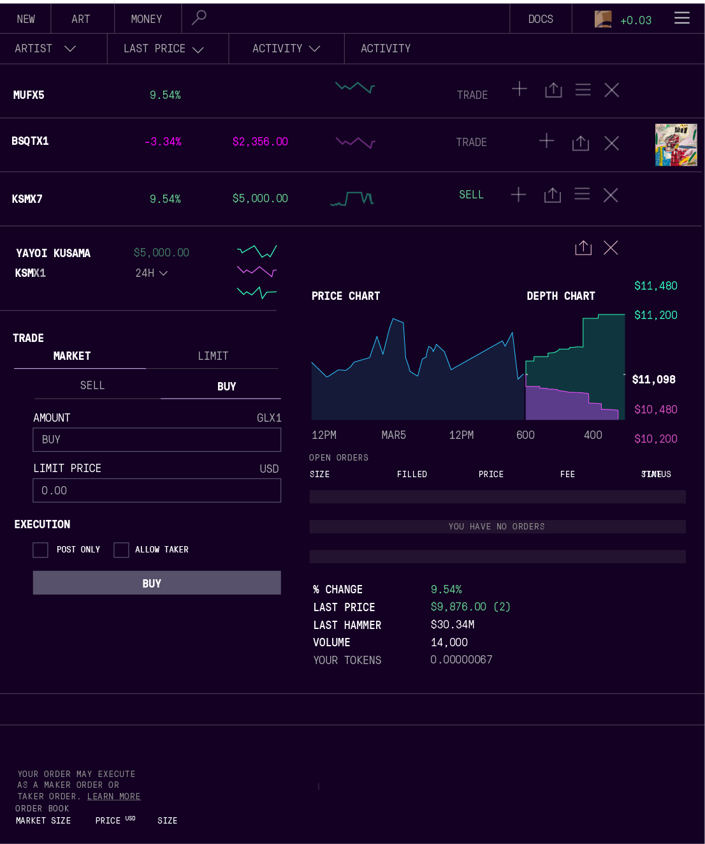The height and width of the screenshot is (844, 705).
Task: Share the BSQTX1 listing via share icon
Action: pyautogui.click(x=580, y=142)
